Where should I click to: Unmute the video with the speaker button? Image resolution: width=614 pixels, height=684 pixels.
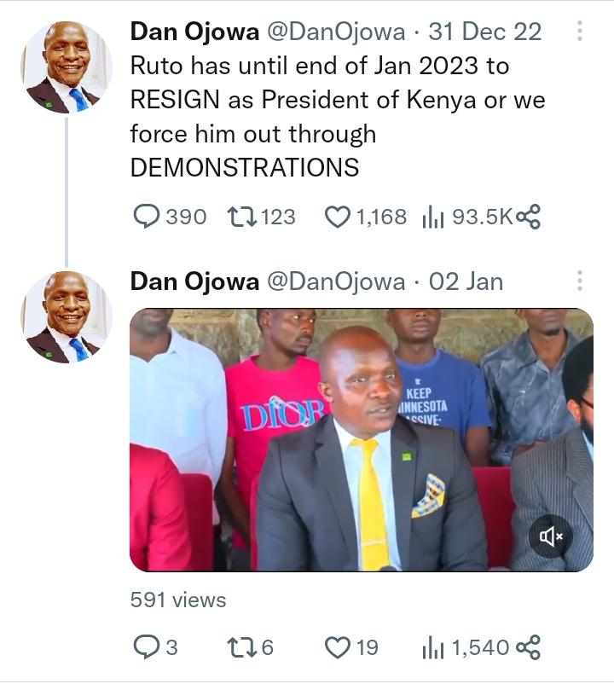tap(551, 536)
